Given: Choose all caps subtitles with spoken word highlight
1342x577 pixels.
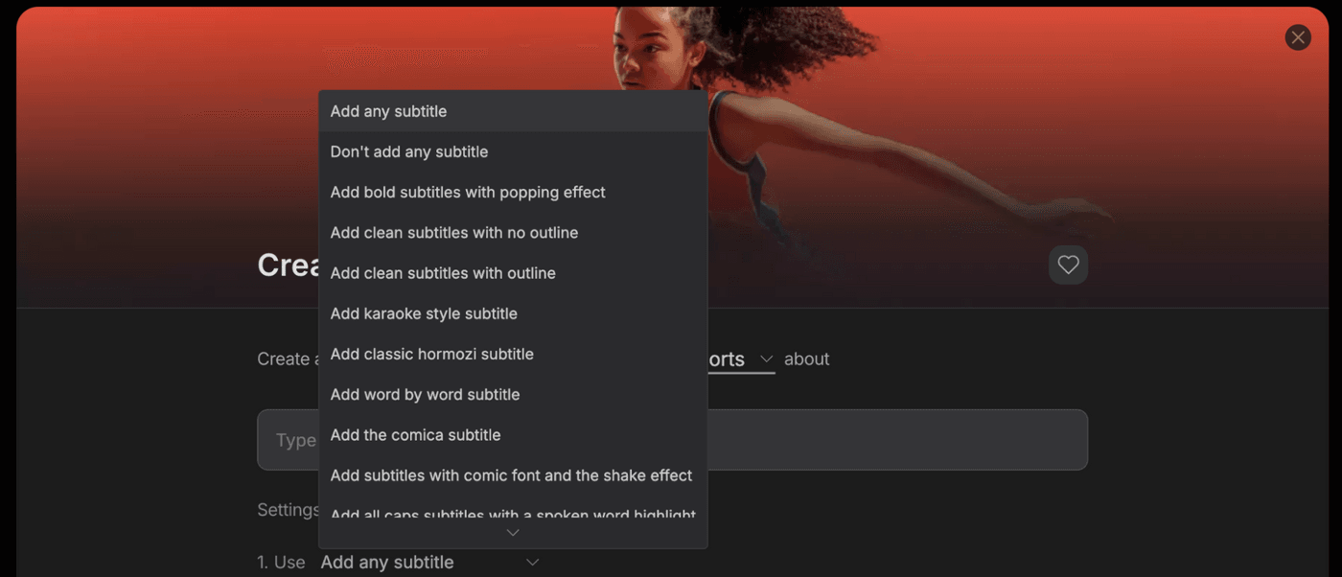Looking at the screenshot, I should pos(513,511).
